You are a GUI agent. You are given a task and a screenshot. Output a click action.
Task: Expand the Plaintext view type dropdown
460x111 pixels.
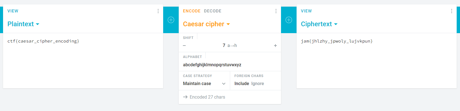click(23, 24)
